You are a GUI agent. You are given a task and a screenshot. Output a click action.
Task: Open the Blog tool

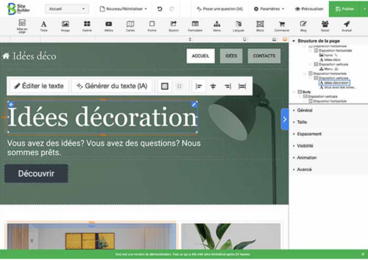tap(303, 26)
